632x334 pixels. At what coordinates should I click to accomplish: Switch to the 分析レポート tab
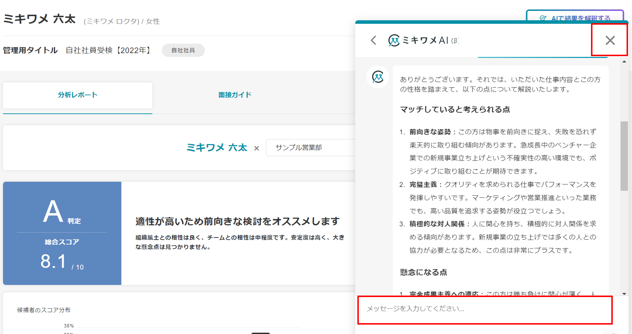pos(78,95)
